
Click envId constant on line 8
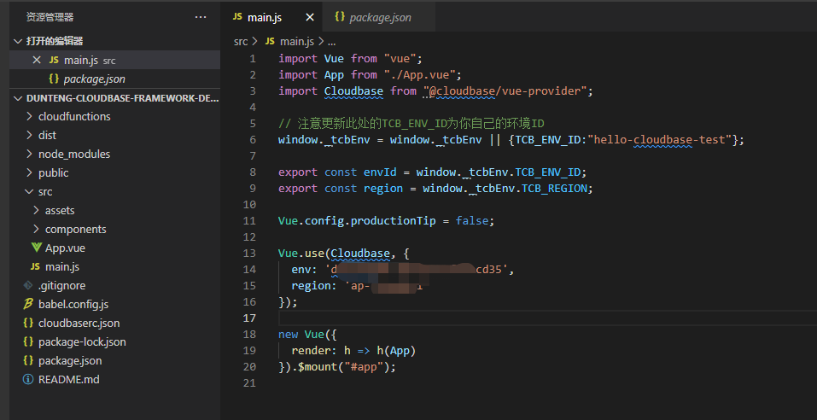(380, 172)
